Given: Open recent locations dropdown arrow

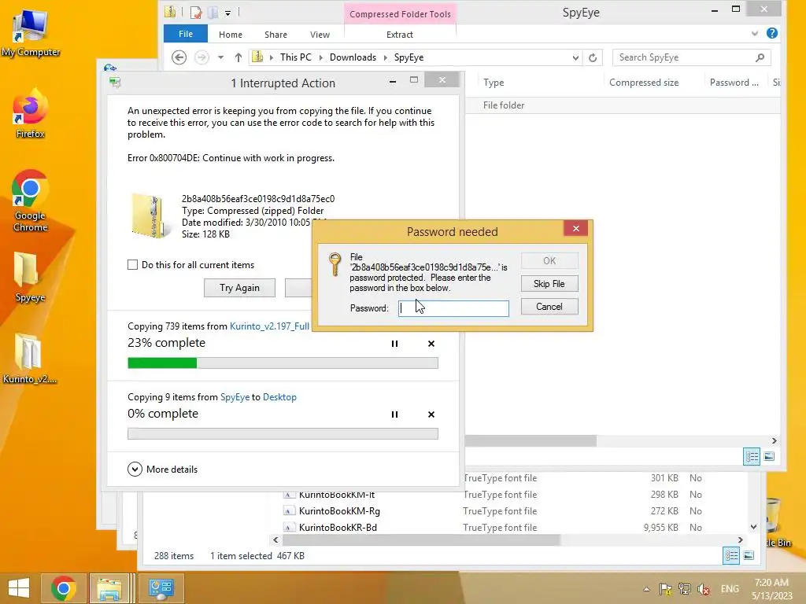Looking at the screenshot, I should click(220, 57).
